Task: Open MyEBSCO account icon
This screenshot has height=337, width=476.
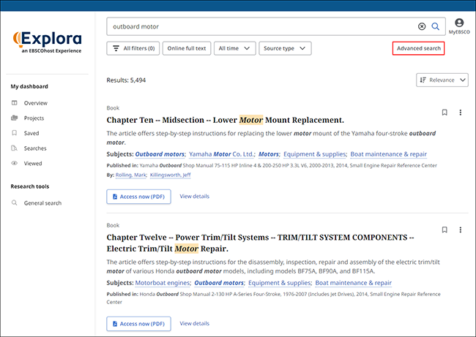Action: coord(459,26)
